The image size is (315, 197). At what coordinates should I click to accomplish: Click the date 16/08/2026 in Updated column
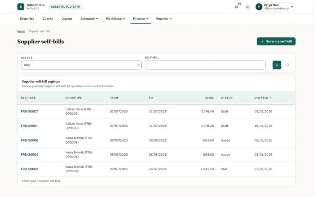click(x=263, y=126)
